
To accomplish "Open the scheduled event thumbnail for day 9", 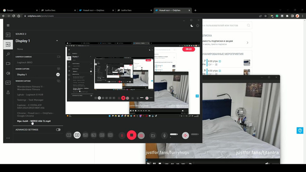I will pyautogui.click(x=247, y=72).
